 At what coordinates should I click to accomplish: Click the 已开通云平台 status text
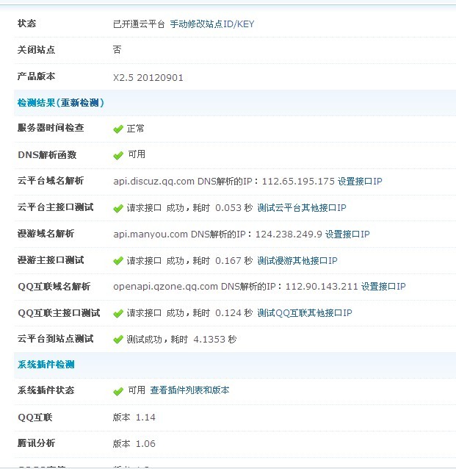(139, 24)
